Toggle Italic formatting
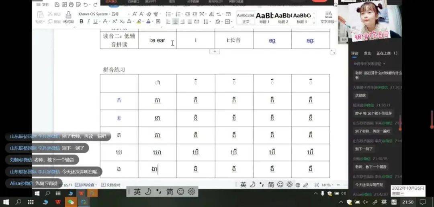The height and width of the screenshot is (207, 434). (88, 22)
